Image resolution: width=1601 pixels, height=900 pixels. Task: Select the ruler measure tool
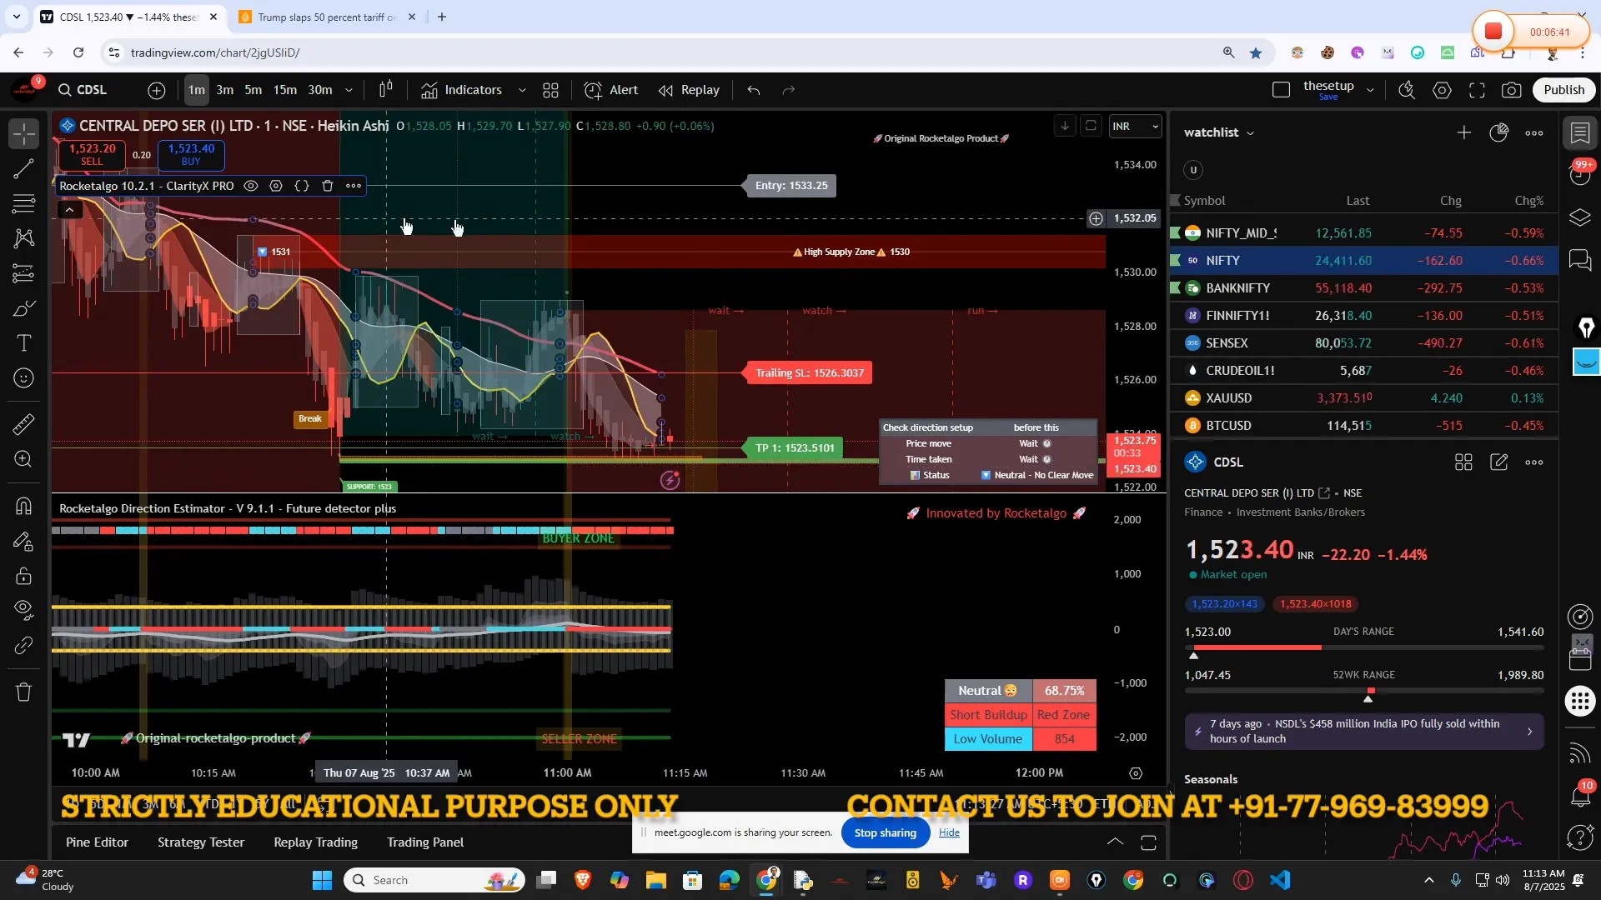[x=24, y=424]
